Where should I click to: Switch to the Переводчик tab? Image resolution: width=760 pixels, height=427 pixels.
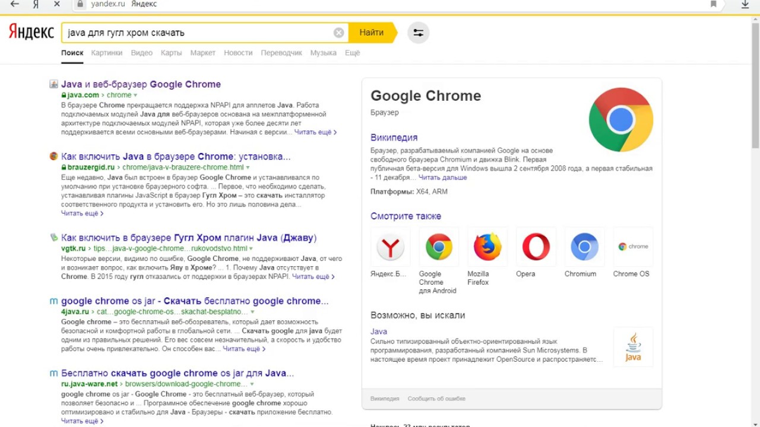click(281, 53)
